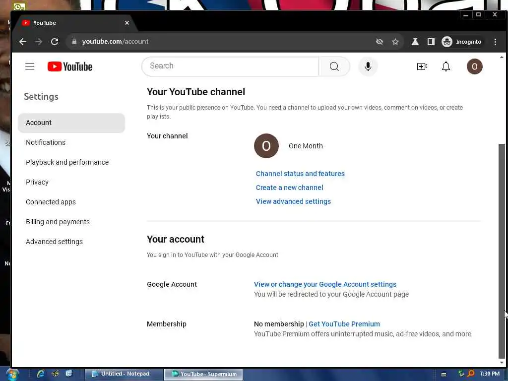Click the page vertical scrollbar thumb
Image resolution: width=508 pixels, height=381 pixels.
click(x=502, y=250)
